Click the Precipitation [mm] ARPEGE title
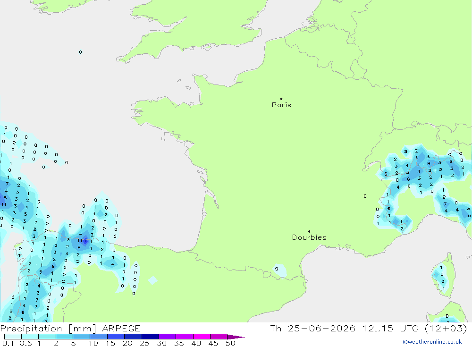Screen dimensions: 472x346 point(70,328)
